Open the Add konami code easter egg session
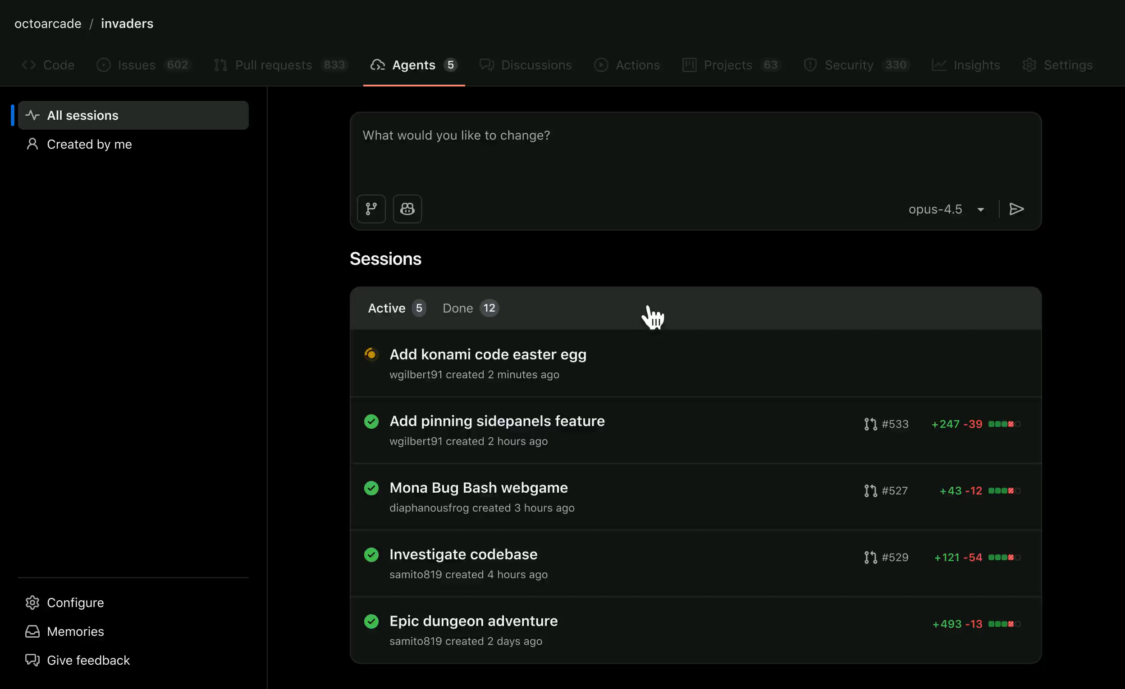The image size is (1125, 689). [x=488, y=354]
